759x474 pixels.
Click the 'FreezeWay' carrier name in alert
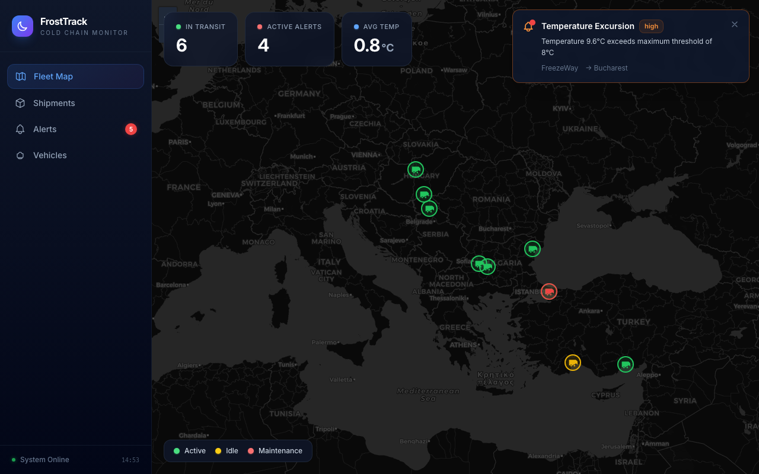[x=560, y=68]
